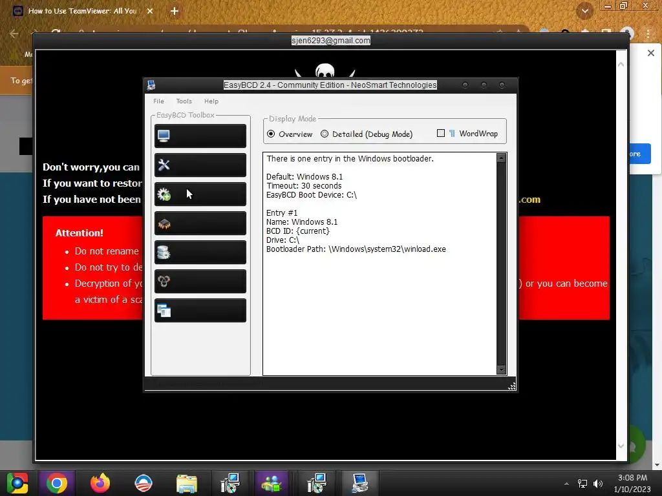Expand the hidden system tray icons arrow
This screenshot has width=662, height=496.
[x=566, y=484]
